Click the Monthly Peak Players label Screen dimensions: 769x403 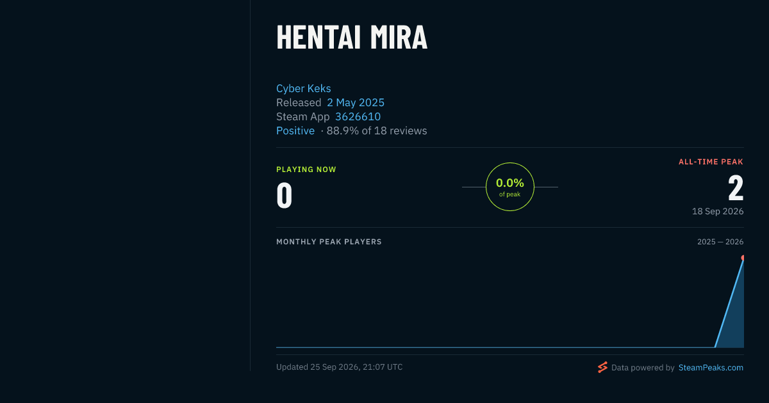point(329,242)
